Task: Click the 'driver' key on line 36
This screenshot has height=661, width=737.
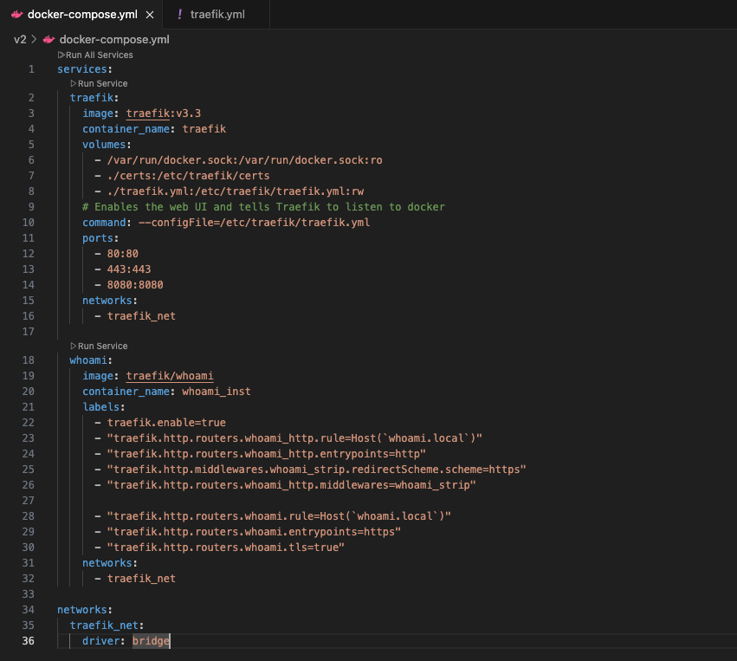Action: (x=100, y=641)
